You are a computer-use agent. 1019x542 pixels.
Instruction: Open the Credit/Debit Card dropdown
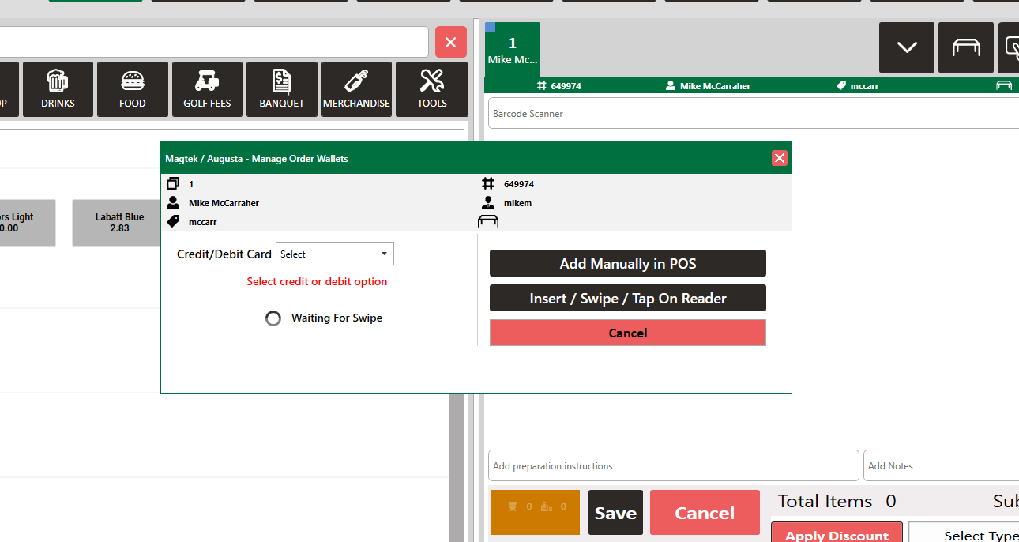tap(334, 254)
